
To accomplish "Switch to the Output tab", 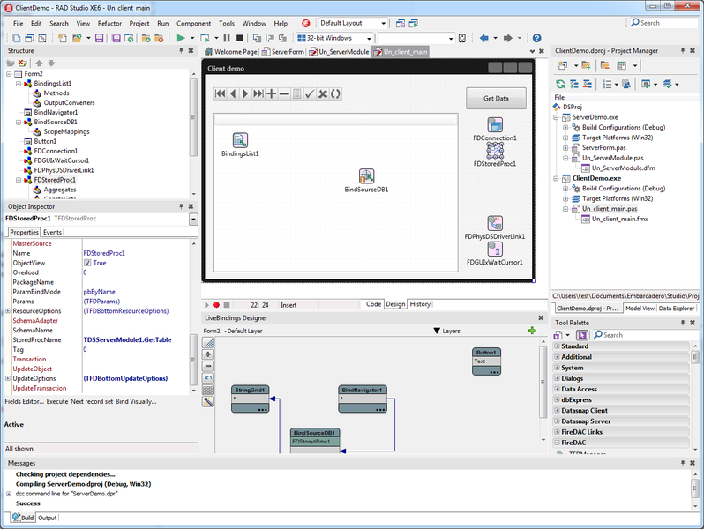I will [47, 518].
